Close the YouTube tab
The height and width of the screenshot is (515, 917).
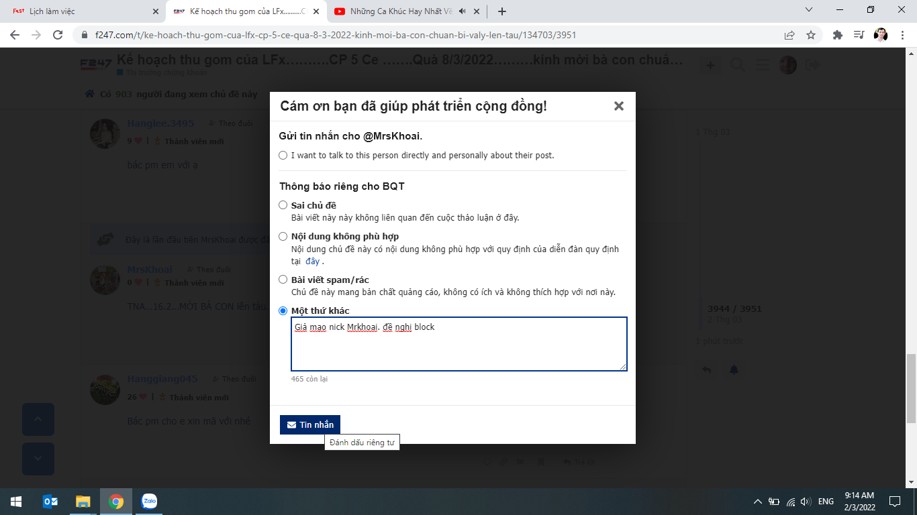click(477, 11)
